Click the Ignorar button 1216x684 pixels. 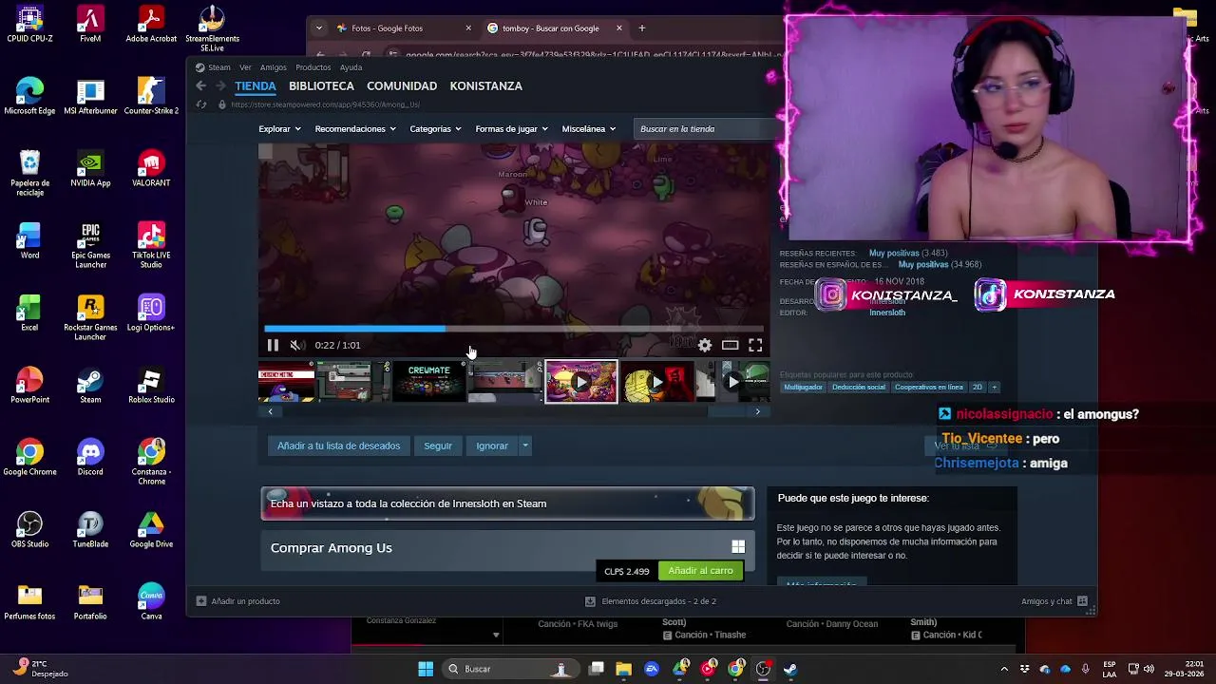point(492,446)
